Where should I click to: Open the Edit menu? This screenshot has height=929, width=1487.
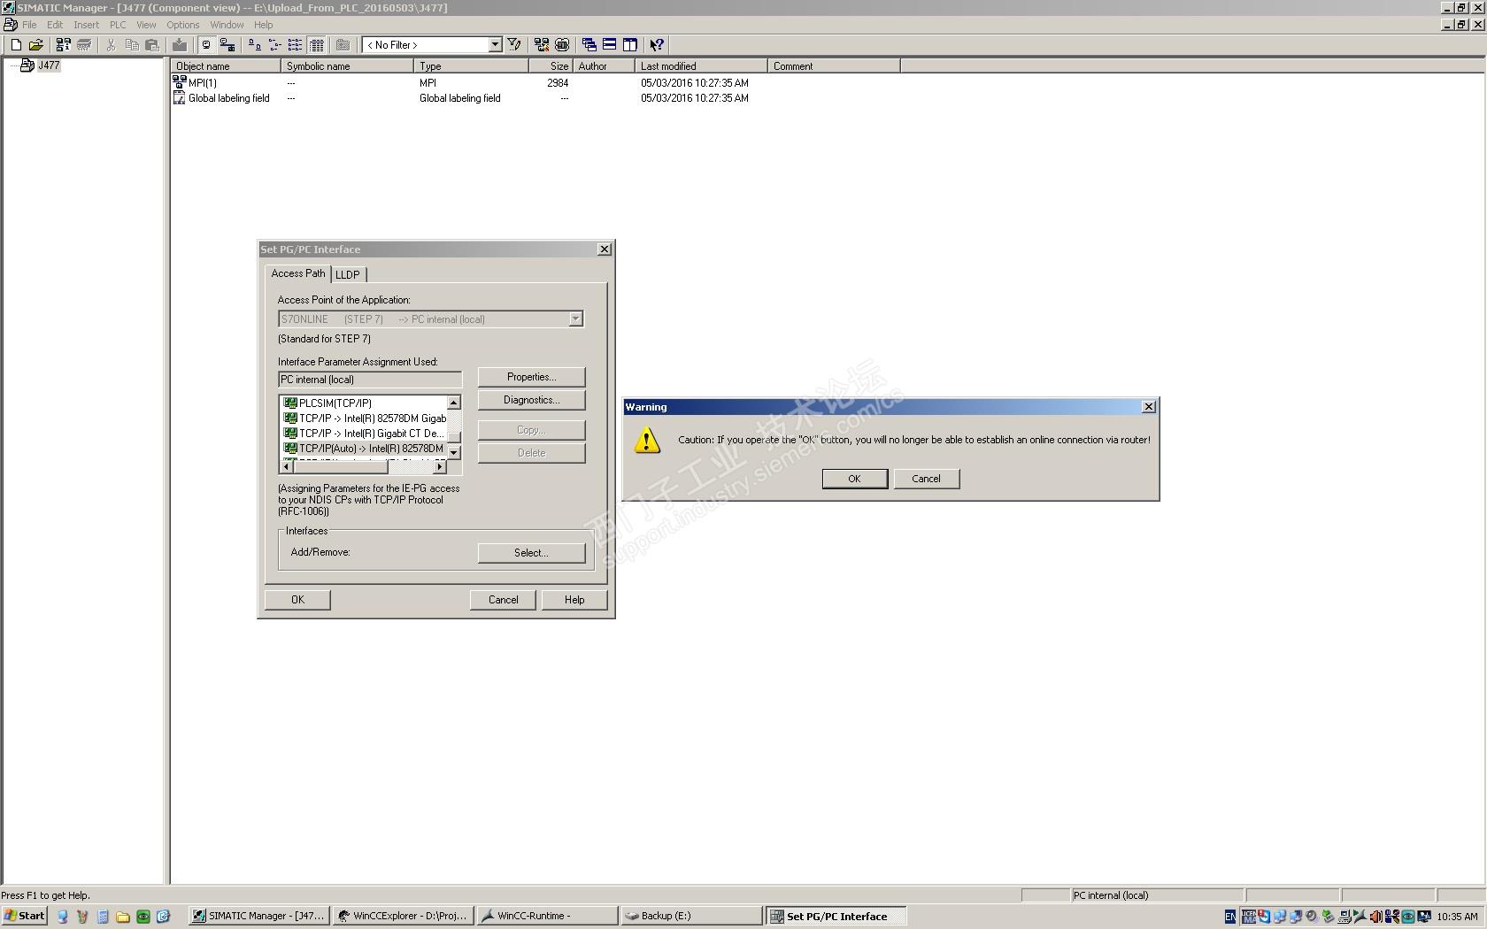pyautogui.click(x=55, y=25)
